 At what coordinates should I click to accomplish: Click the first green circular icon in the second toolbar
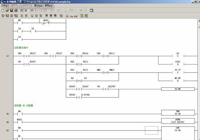click(x=82, y=16)
